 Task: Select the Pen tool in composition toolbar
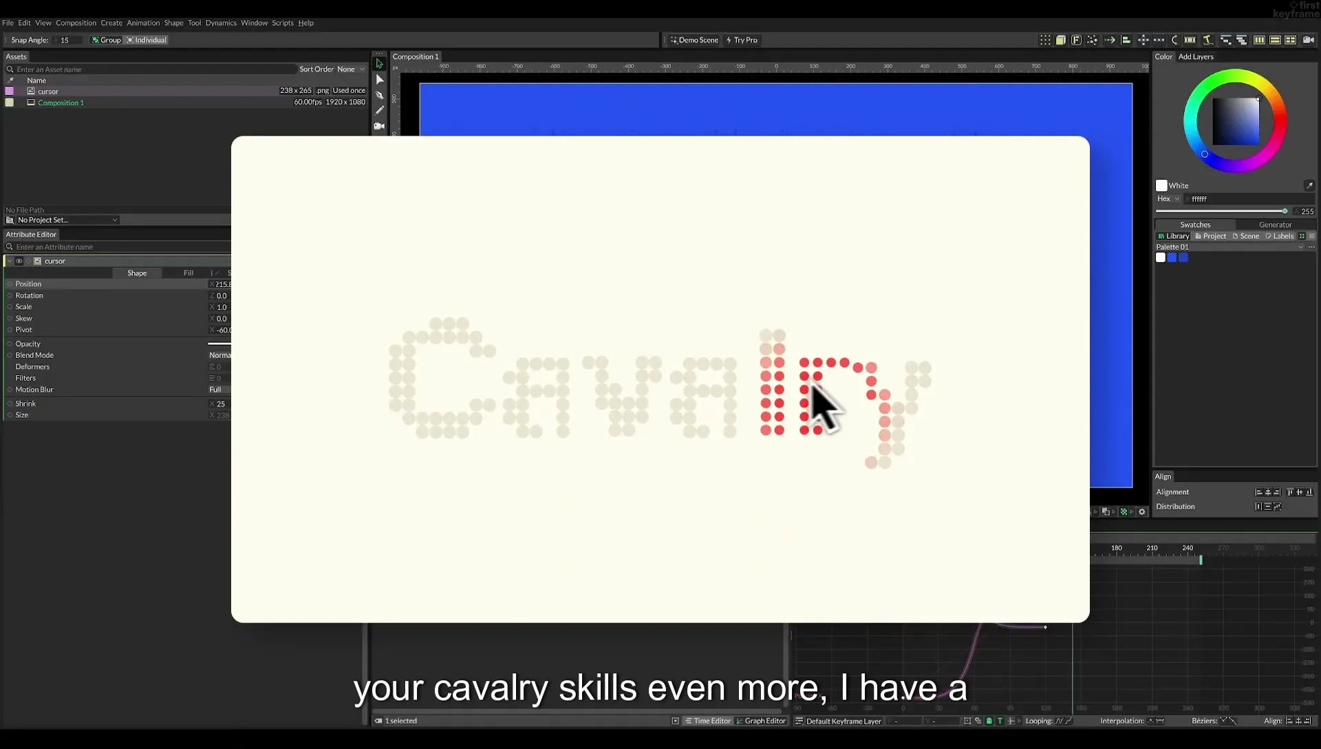pyautogui.click(x=379, y=95)
